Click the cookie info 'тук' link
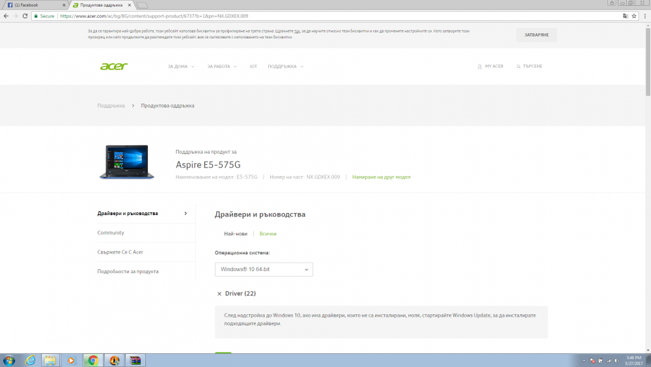This screenshot has height=367, width=651. click(x=297, y=31)
